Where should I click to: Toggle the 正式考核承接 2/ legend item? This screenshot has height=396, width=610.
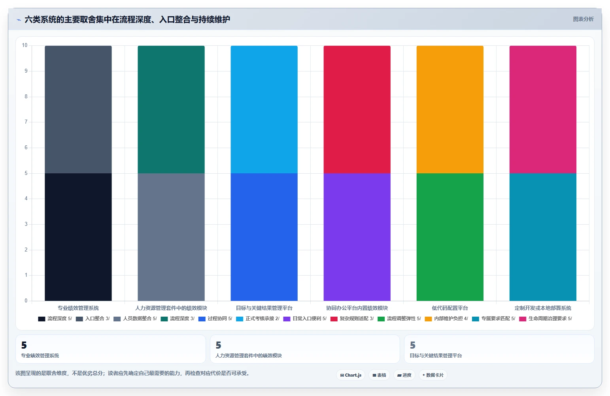(258, 319)
